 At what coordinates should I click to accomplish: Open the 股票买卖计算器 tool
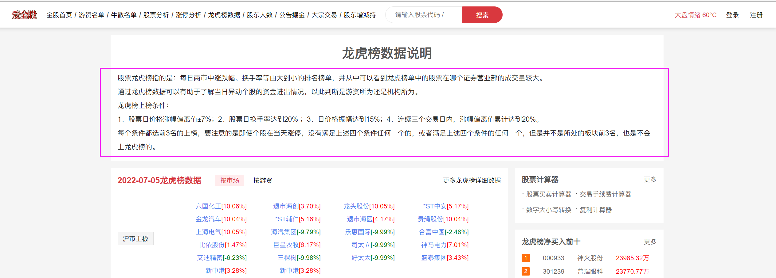pyautogui.click(x=549, y=194)
